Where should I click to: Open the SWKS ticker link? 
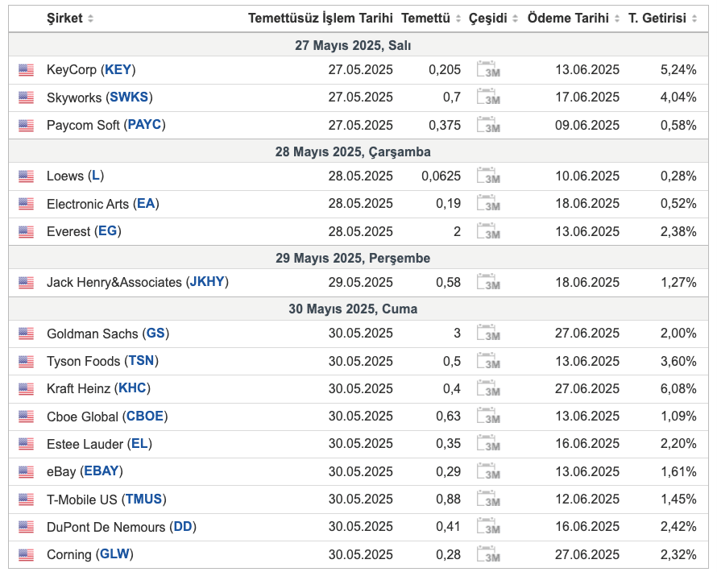[x=129, y=97]
